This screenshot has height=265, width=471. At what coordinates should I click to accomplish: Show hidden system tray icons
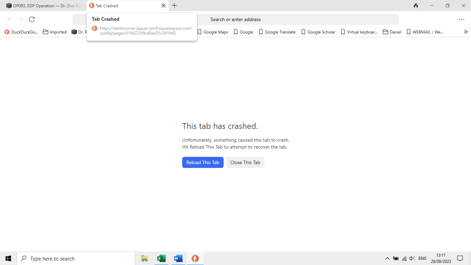387,258
